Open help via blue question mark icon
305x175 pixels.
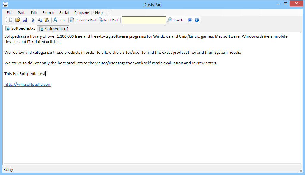pos(190,20)
